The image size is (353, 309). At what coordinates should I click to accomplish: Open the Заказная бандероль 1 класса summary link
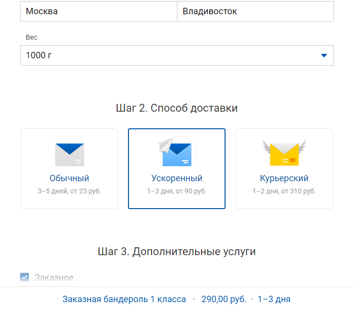(124, 299)
